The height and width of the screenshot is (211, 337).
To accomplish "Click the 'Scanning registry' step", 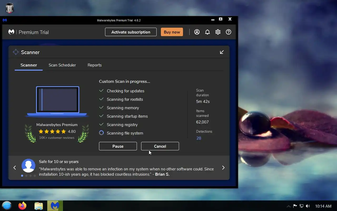I will (x=122, y=125).
